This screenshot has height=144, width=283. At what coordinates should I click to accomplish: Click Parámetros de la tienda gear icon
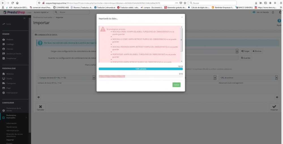pos(4,110)
